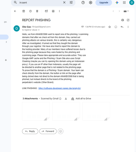Click the REPORT PHISHING subject heading

[x=36, y=20]
